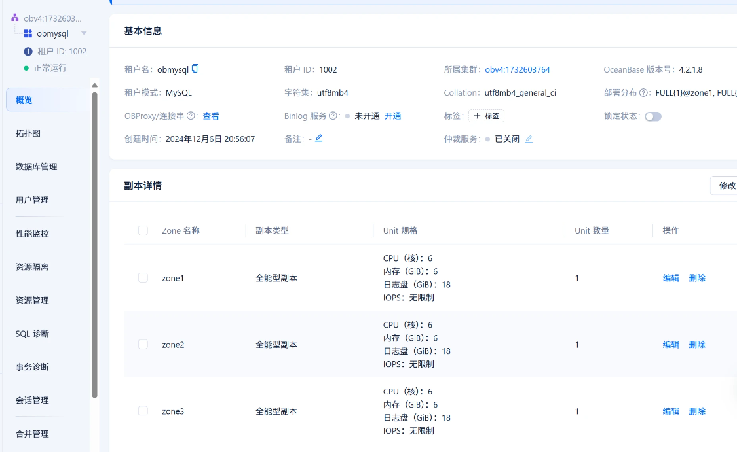Click the help icon beside 部署分布
737x452 pixels.
point(643,93)
